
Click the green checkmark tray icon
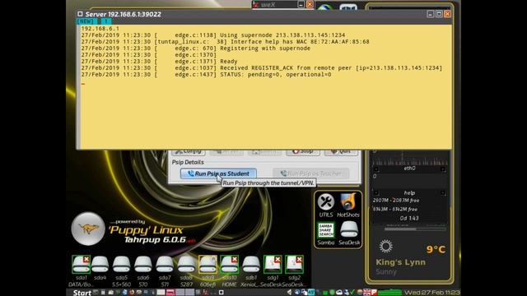[352, 293]
